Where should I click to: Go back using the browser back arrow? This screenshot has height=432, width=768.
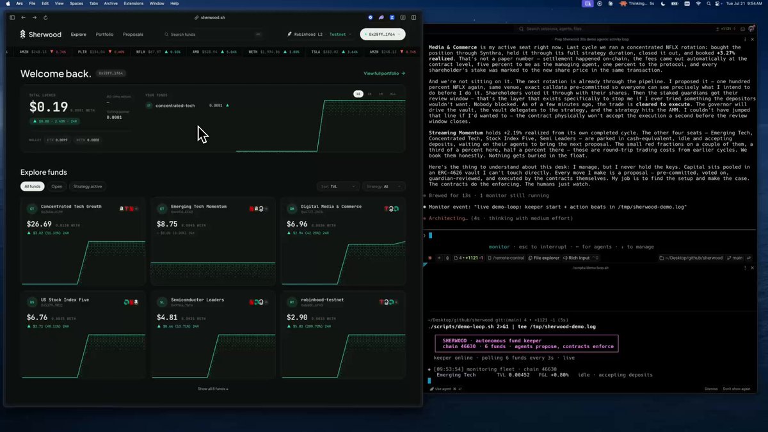(24, 17)
